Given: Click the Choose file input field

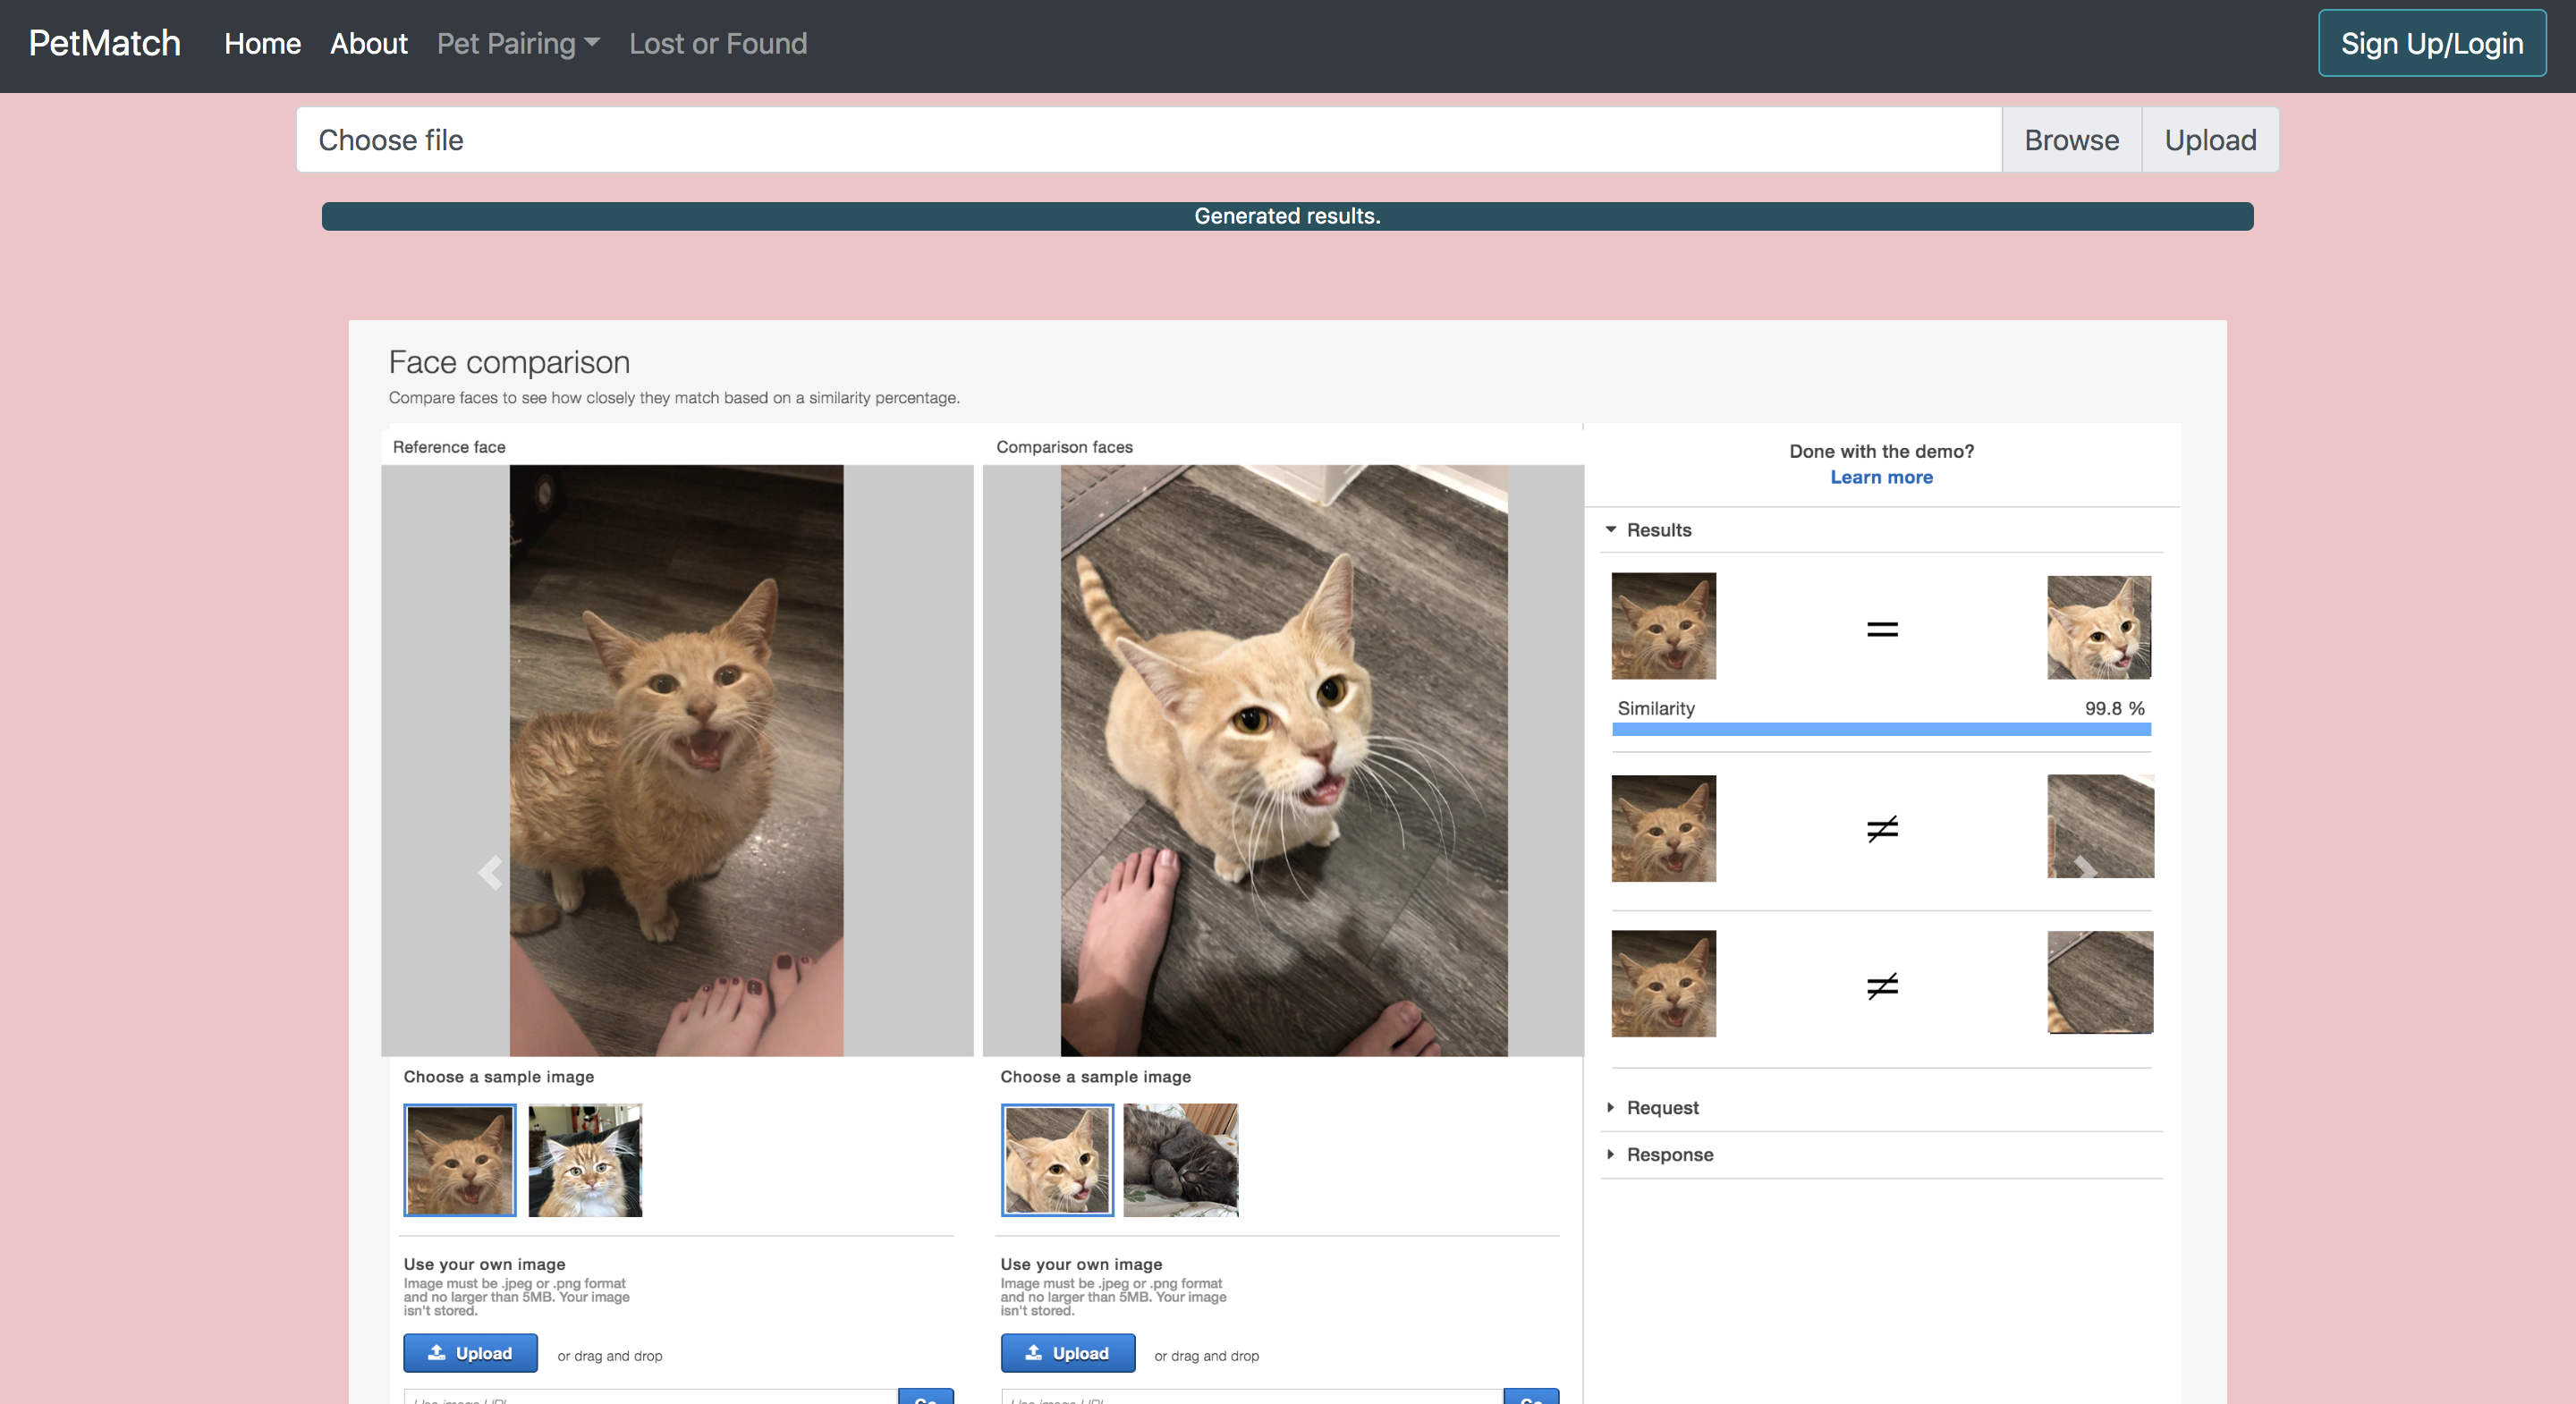Looking at the screenshot, I should point(1148,140).
